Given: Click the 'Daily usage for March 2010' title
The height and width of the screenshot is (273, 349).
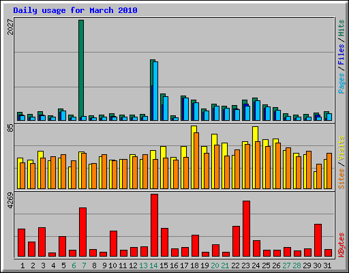Looking at the screenshot, I should pyautogui.click(x=75, y=10).
